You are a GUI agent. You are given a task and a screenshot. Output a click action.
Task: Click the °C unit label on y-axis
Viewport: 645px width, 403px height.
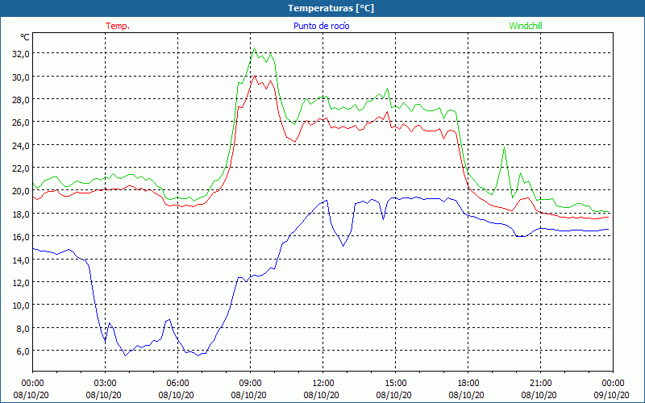[25, 37]
